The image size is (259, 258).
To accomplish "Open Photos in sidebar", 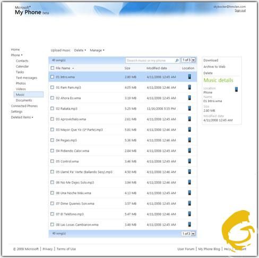I will click(x=21, y=84).
